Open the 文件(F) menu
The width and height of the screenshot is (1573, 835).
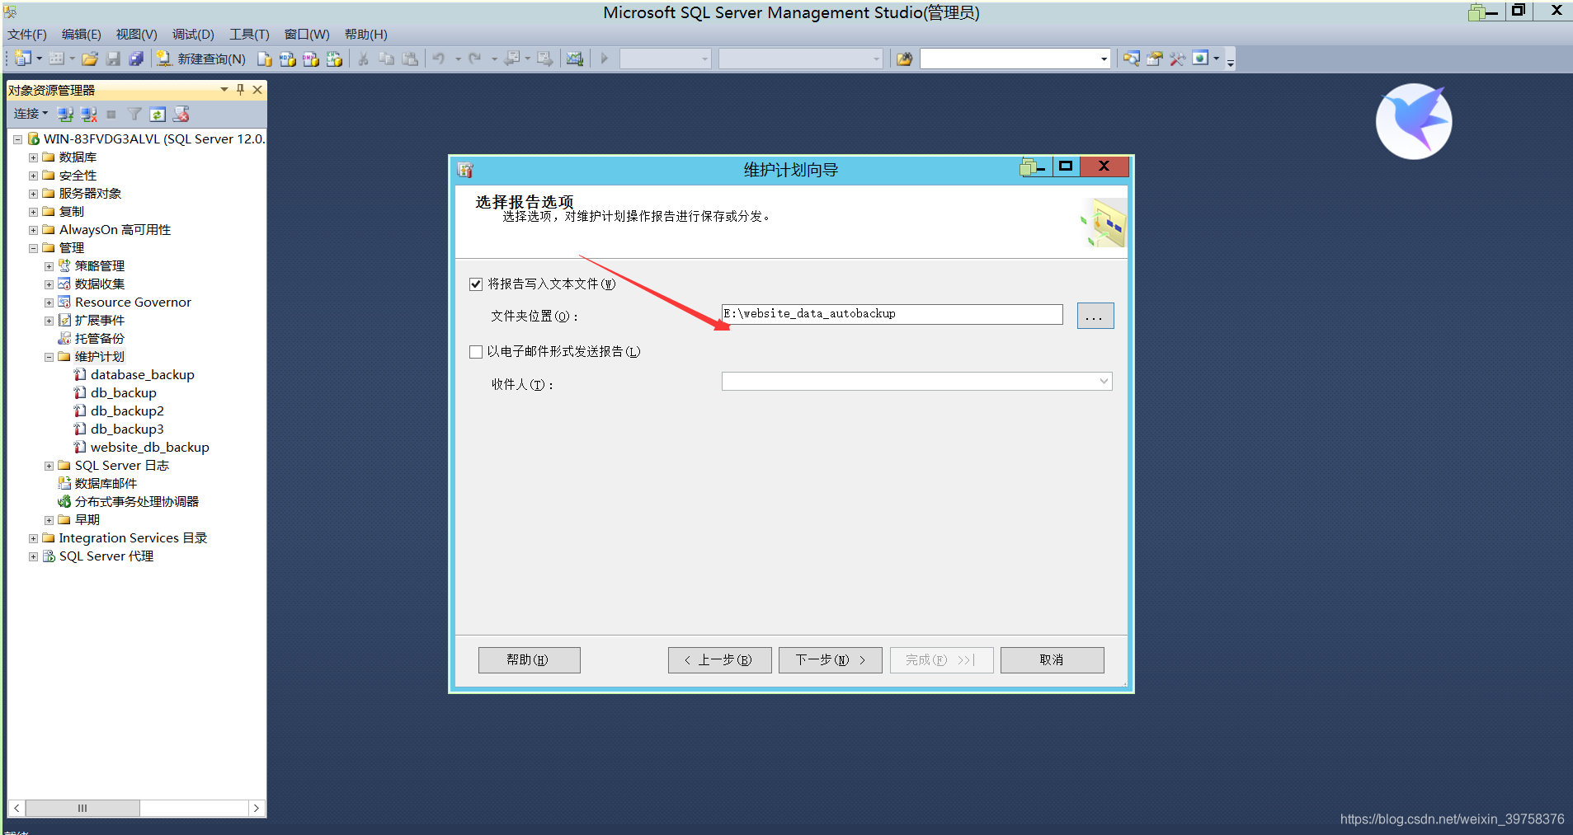[x=27, y=35]
